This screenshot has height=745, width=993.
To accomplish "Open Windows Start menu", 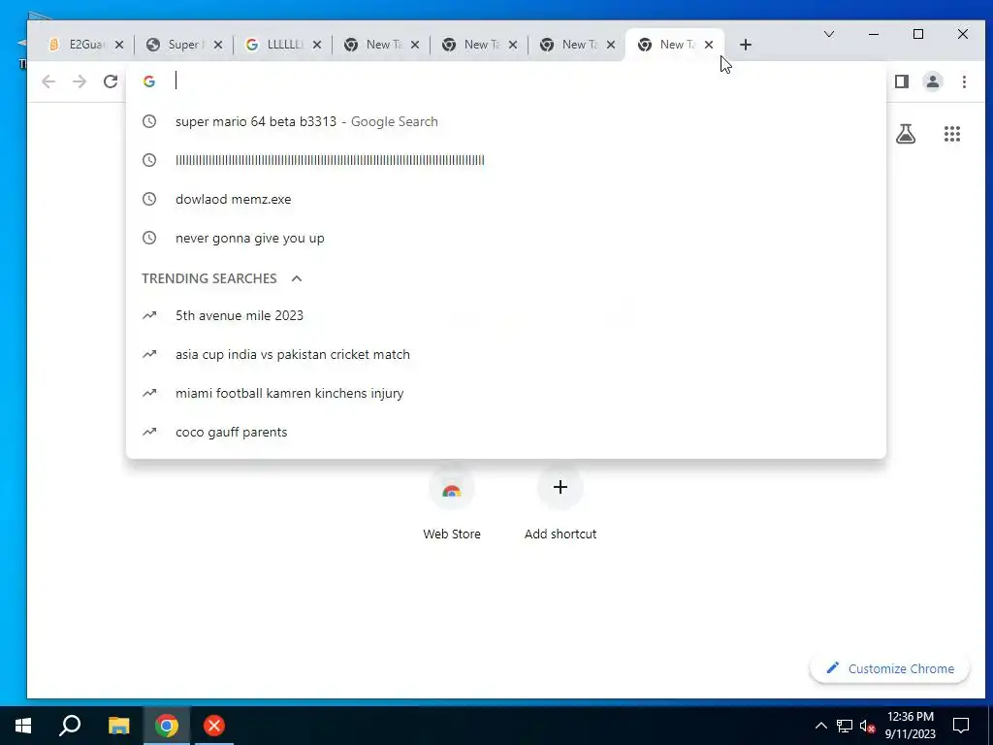I will pyautogui.click(x=23, y=726).
